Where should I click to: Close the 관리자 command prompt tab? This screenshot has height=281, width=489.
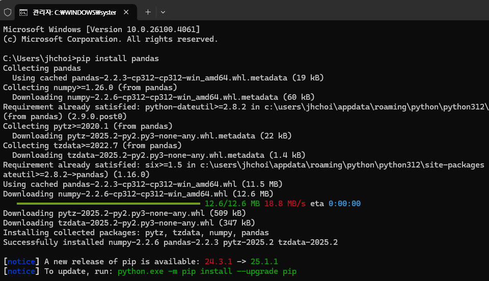coord(126,12)
